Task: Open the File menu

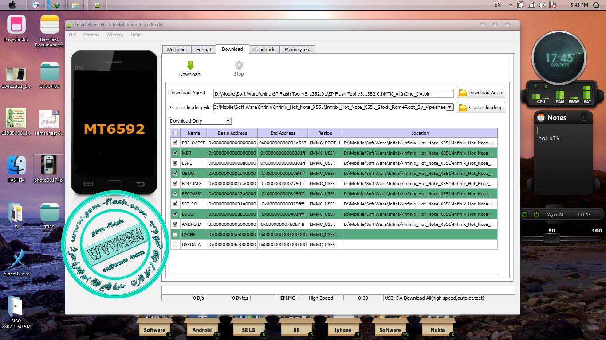Action: [x=73, y=35]
